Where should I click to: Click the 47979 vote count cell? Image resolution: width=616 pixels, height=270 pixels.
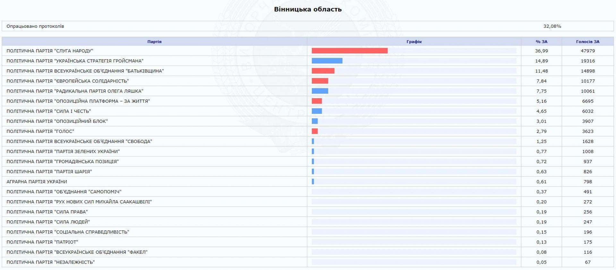pyautogui.click(x=587, y=51)
